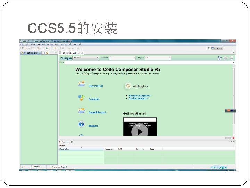Click the Forward arrow in Resource Explorer
Screen dimensions: 250x188
point(231,58)
